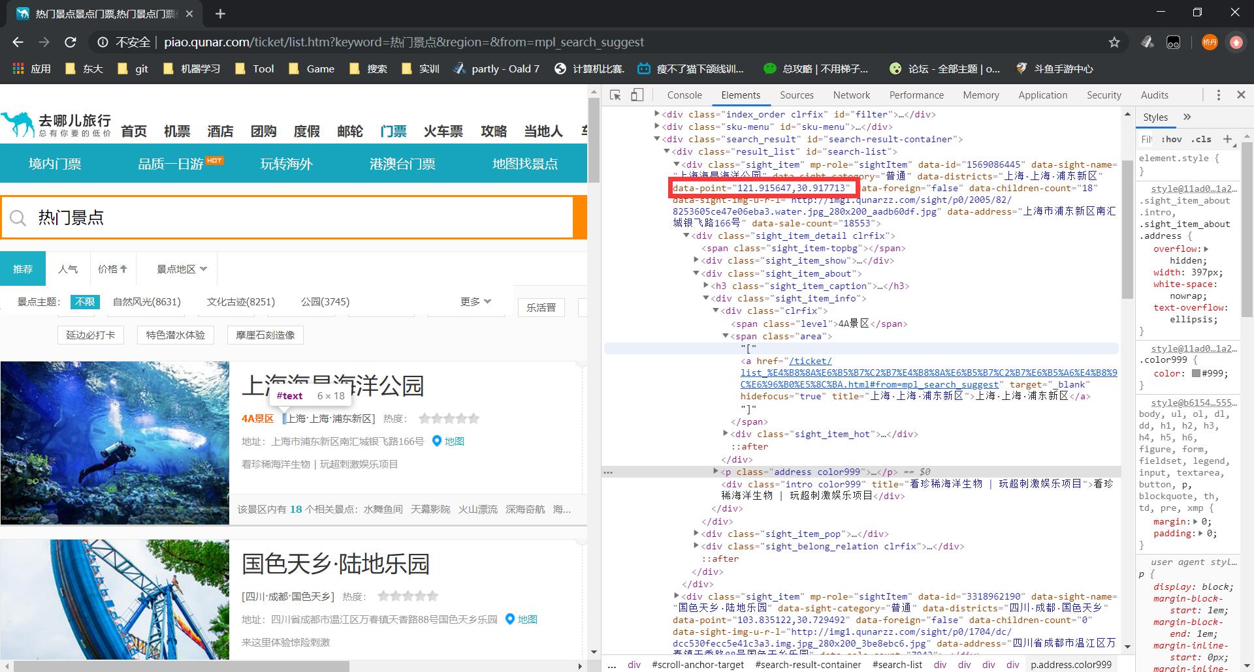
Task: Click the orange profile avatar in Chrome toolbar
Action: coord(1210,42)
